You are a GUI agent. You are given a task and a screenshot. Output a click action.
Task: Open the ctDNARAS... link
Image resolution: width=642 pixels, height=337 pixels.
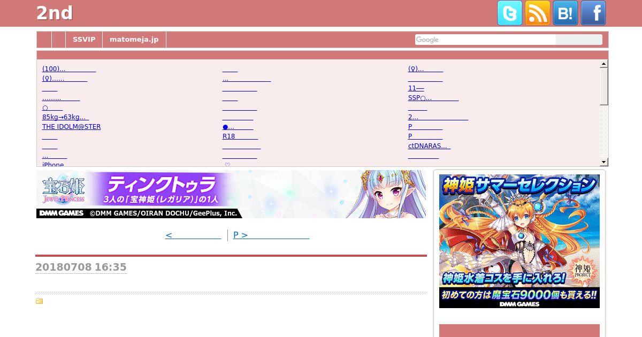(x=429, y=146)
